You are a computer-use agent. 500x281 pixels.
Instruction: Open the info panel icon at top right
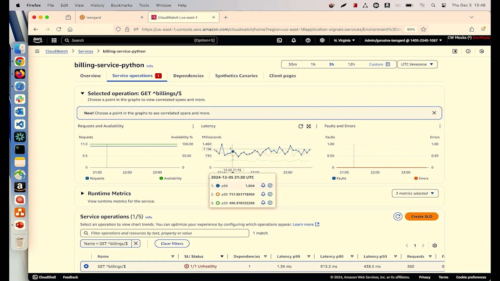coord(468,51)
